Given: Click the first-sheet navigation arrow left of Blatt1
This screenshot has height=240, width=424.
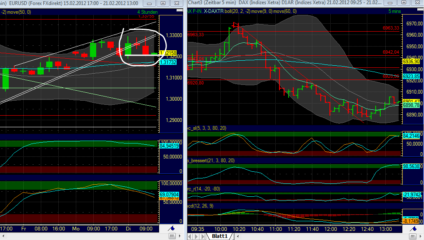Looking at the screenshot, I should click(190, 236).
